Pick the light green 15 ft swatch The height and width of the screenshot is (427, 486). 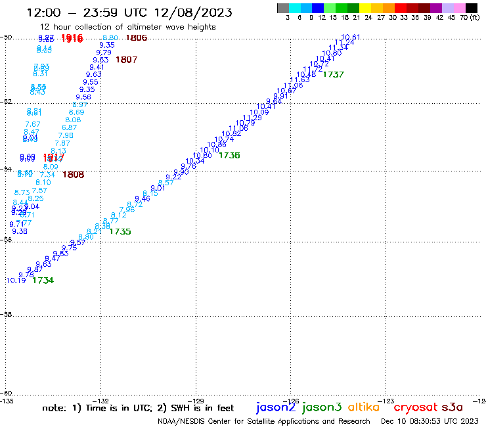click(x=330, y=8)
